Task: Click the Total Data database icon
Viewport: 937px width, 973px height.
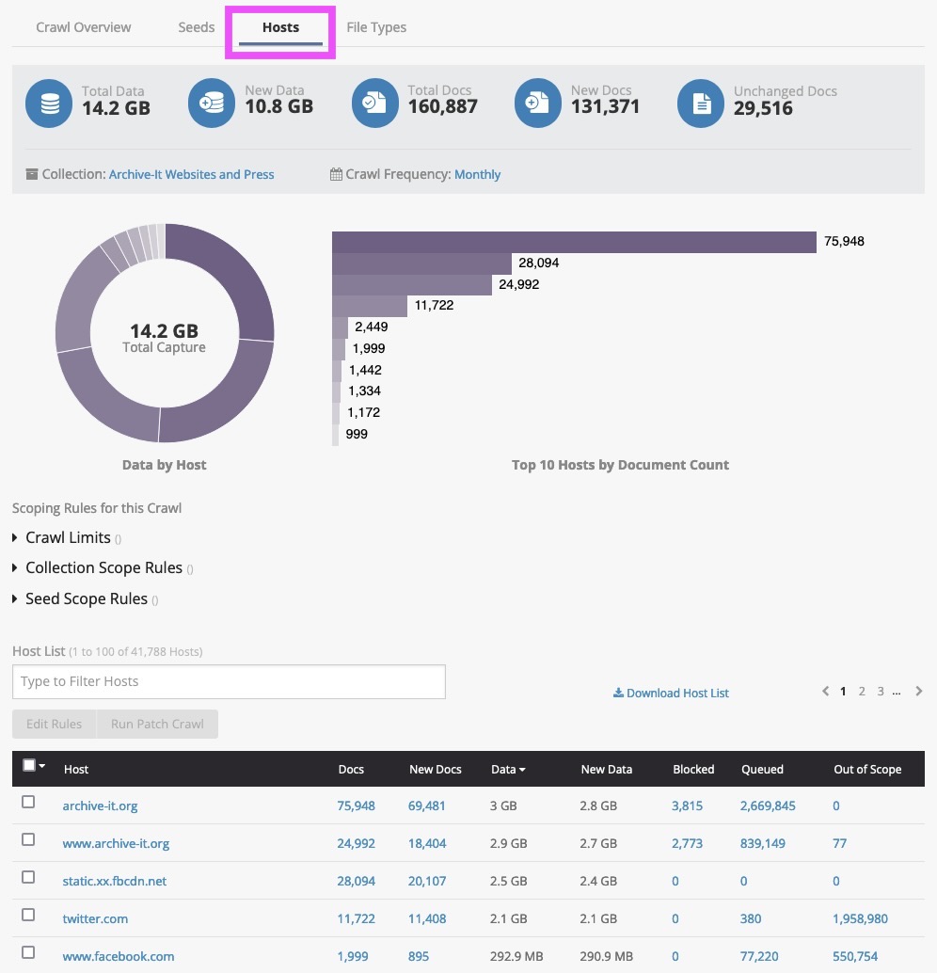Action: 49,104
